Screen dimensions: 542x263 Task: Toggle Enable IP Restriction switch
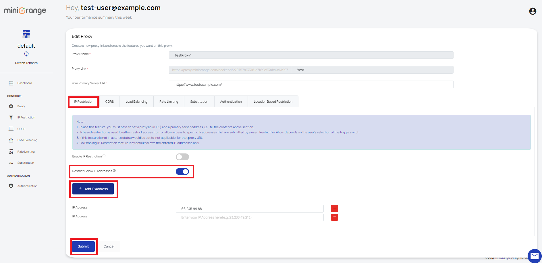point(182,157)
